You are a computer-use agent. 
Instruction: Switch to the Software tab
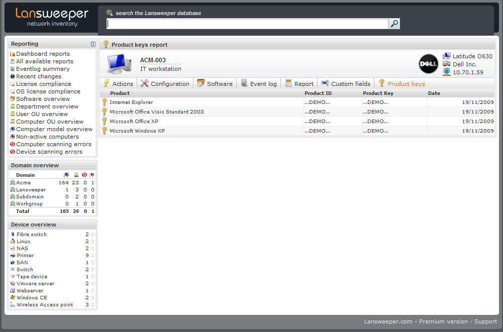(x=215, y=83)
